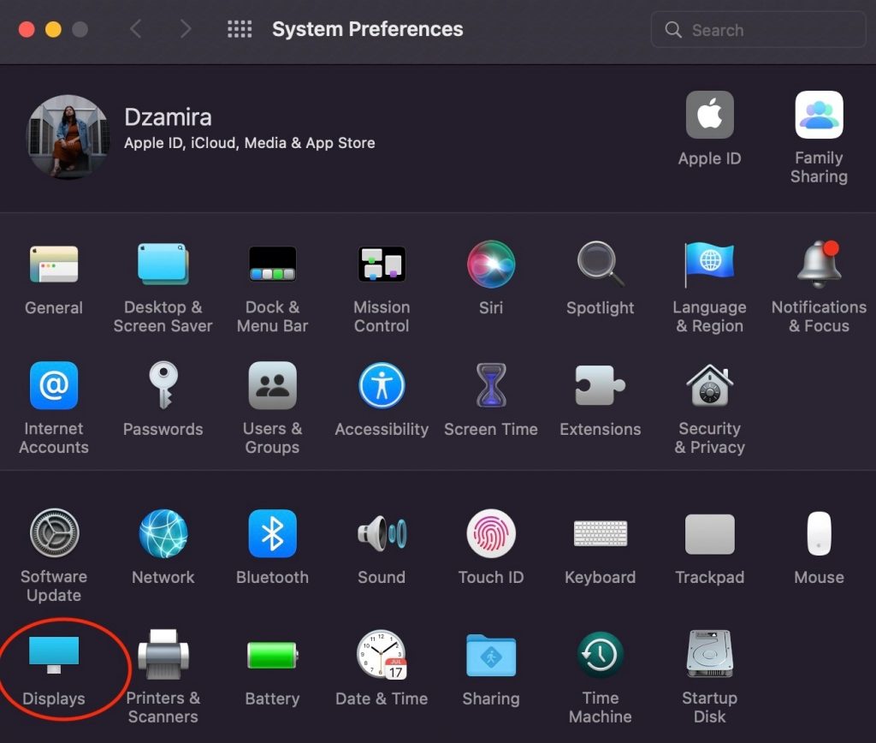Click the Search field
The image size is (876, 743).
click(758, 30)
